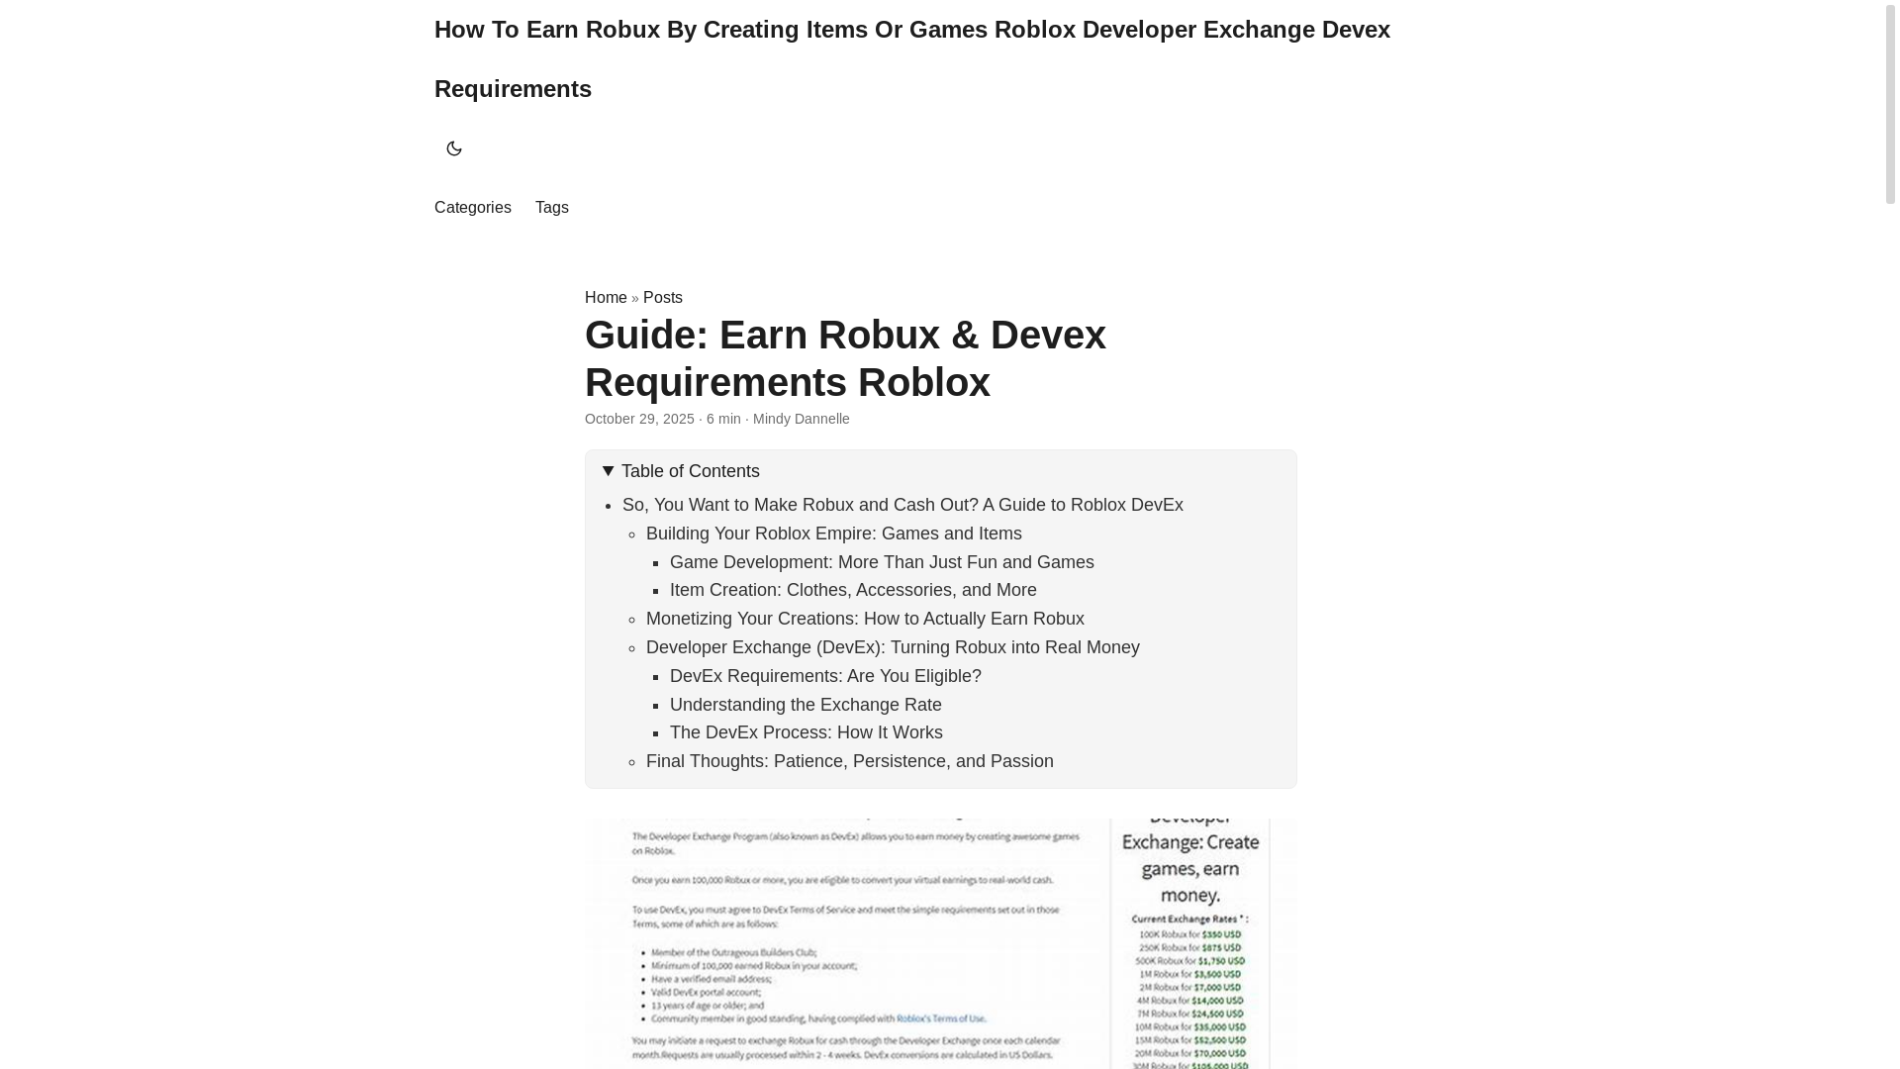Go to Posts breadcrumb link
Viewport: 1900px width, 1069px height.
(662, 298)
